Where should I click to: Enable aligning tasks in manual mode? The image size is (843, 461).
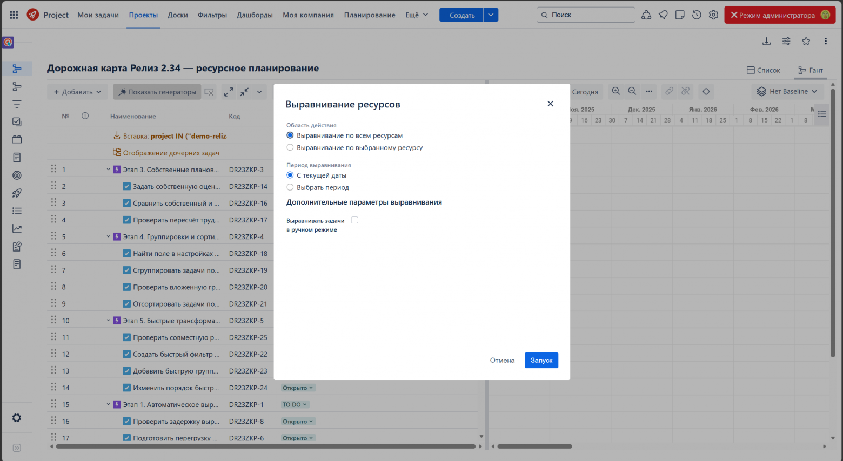pyautogui.click(x=354, y=220)
